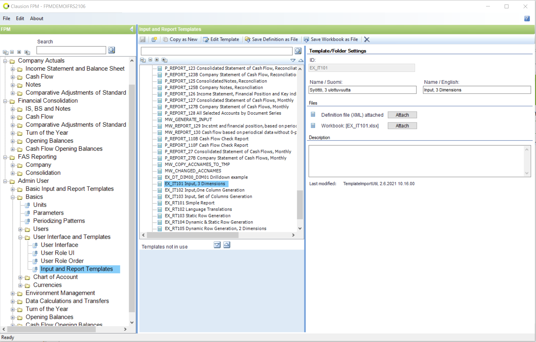Click the up triangle icon above the templates list
This screenshot has height=342, width=536.
coord(301,60)
